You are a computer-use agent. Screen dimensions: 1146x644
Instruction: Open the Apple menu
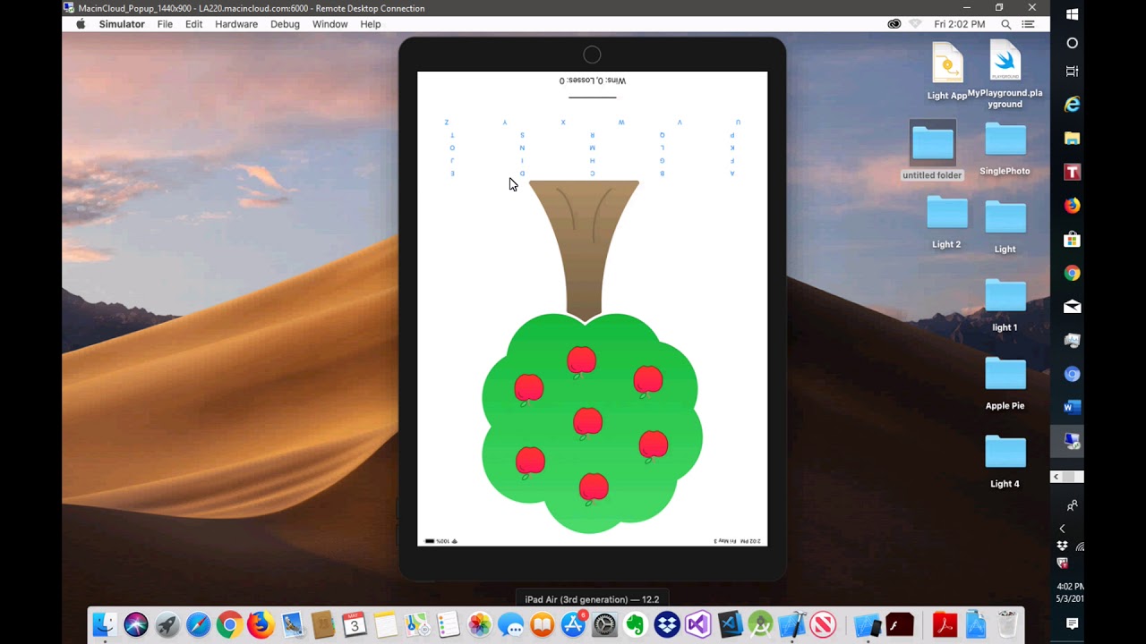pos(81,24)
